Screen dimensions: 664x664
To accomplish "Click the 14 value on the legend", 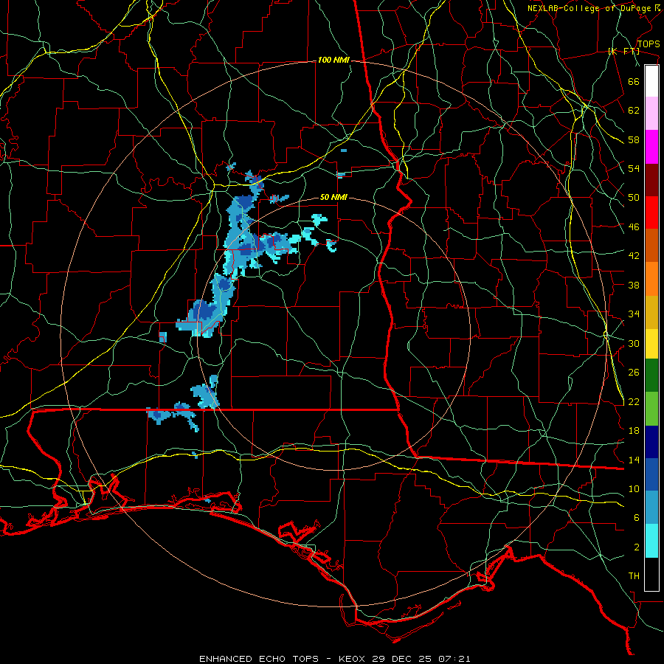I will point(634,460).
